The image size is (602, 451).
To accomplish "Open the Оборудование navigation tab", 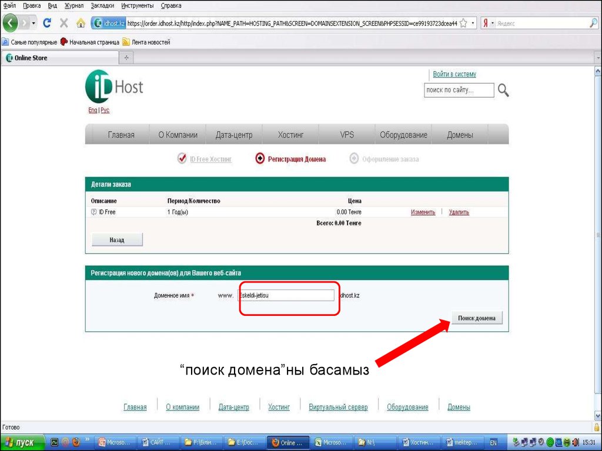I will point(403,135).
